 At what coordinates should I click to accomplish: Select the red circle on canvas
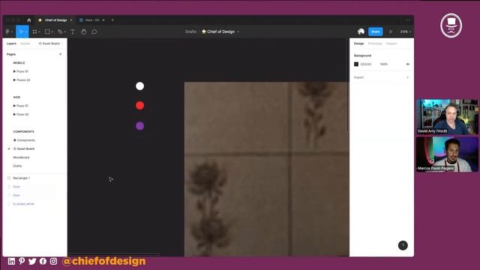click(x=140, y=106)
